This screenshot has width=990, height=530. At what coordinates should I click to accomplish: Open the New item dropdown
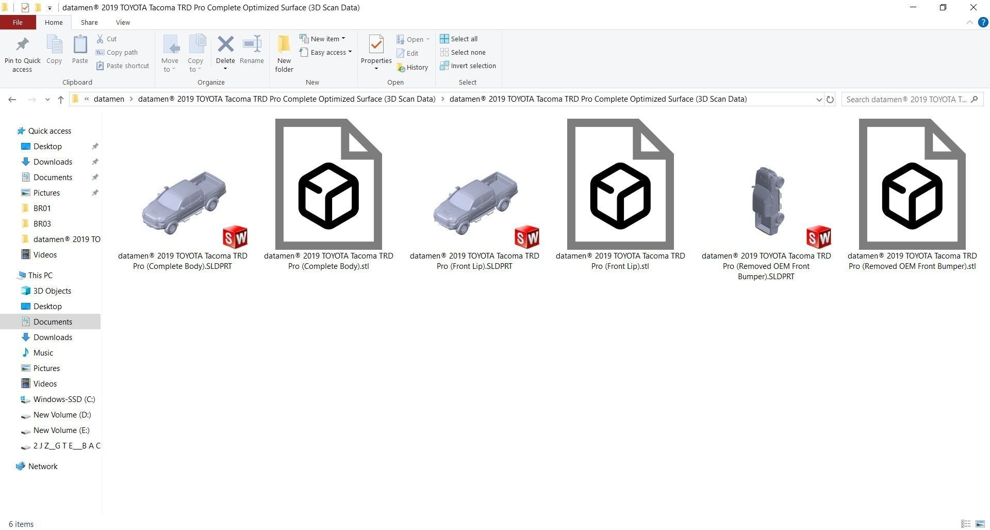click(x=322, y=39)
